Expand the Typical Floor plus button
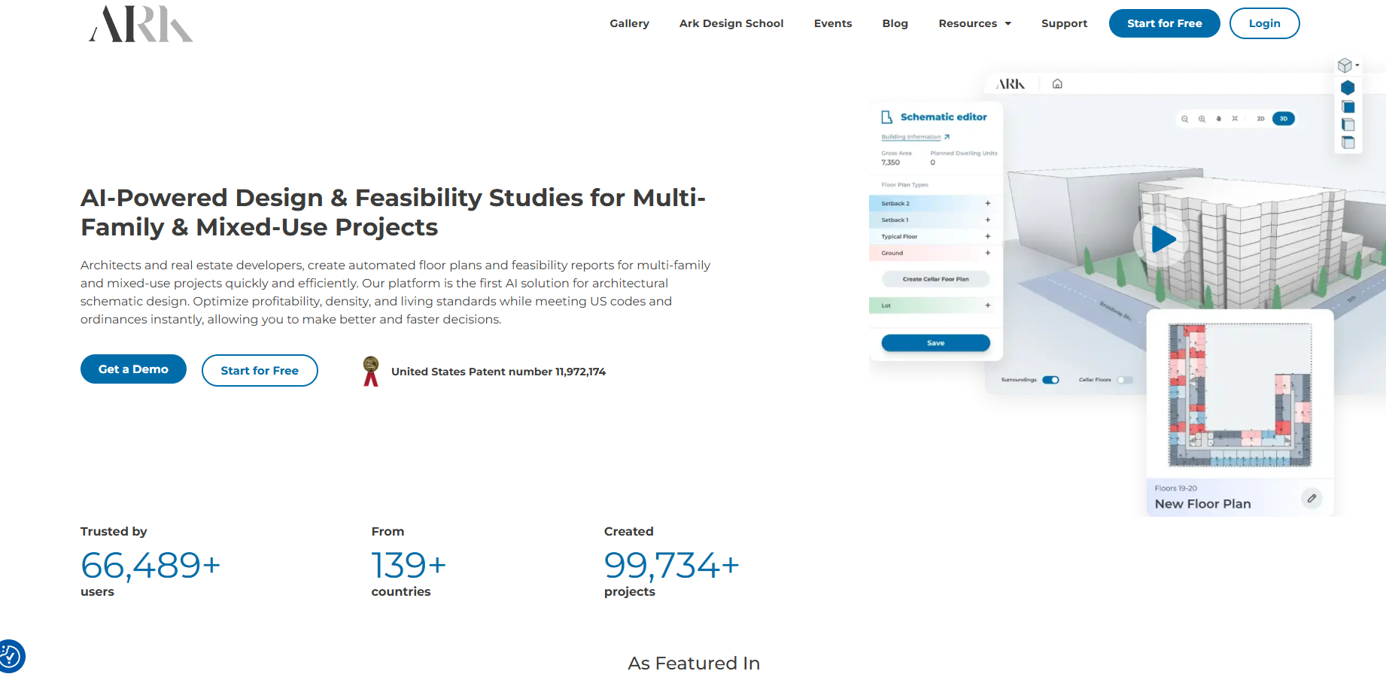Viewport: 1386px width, 677px height. pos(988,236)
